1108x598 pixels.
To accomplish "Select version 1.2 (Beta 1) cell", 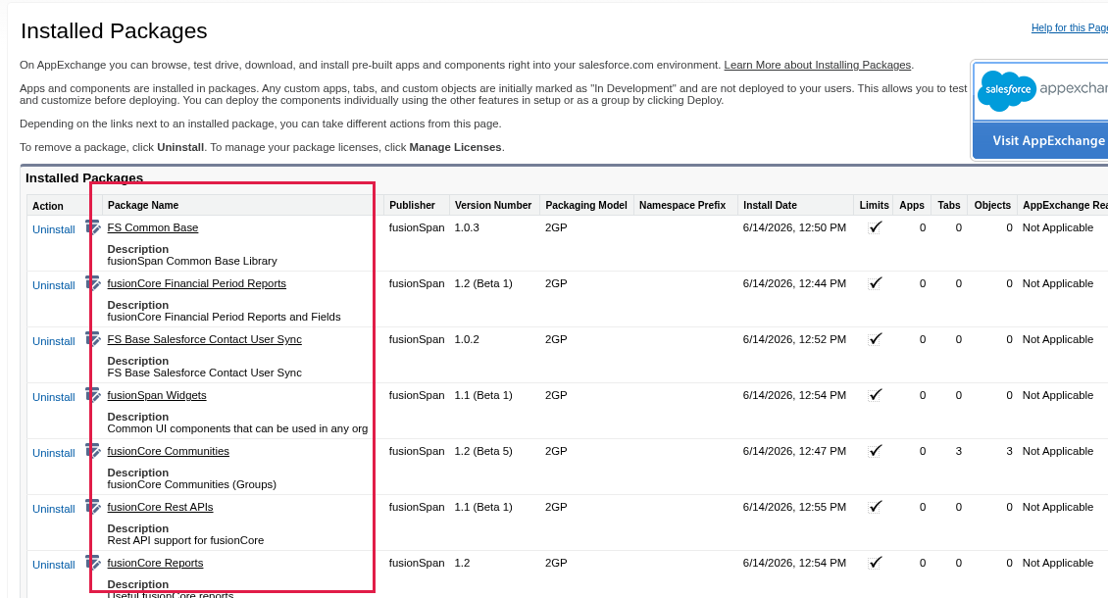I will (x=483, y=283).
